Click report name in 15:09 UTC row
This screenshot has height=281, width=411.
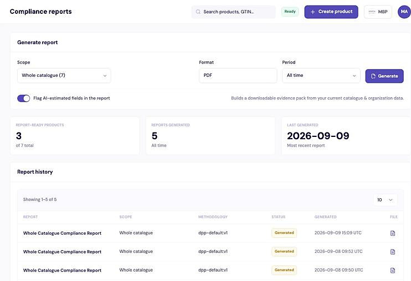click(62, 233)
